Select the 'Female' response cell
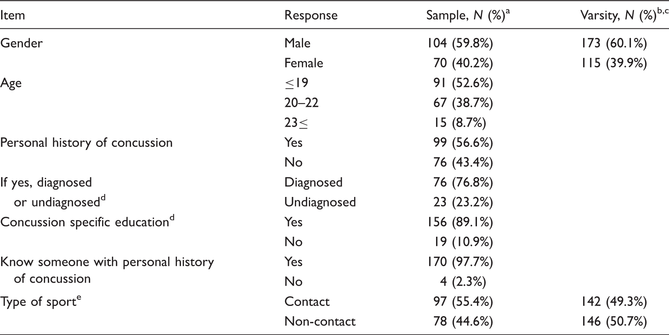The height and width of the screenshot is (335, 669). coord(304,63)
